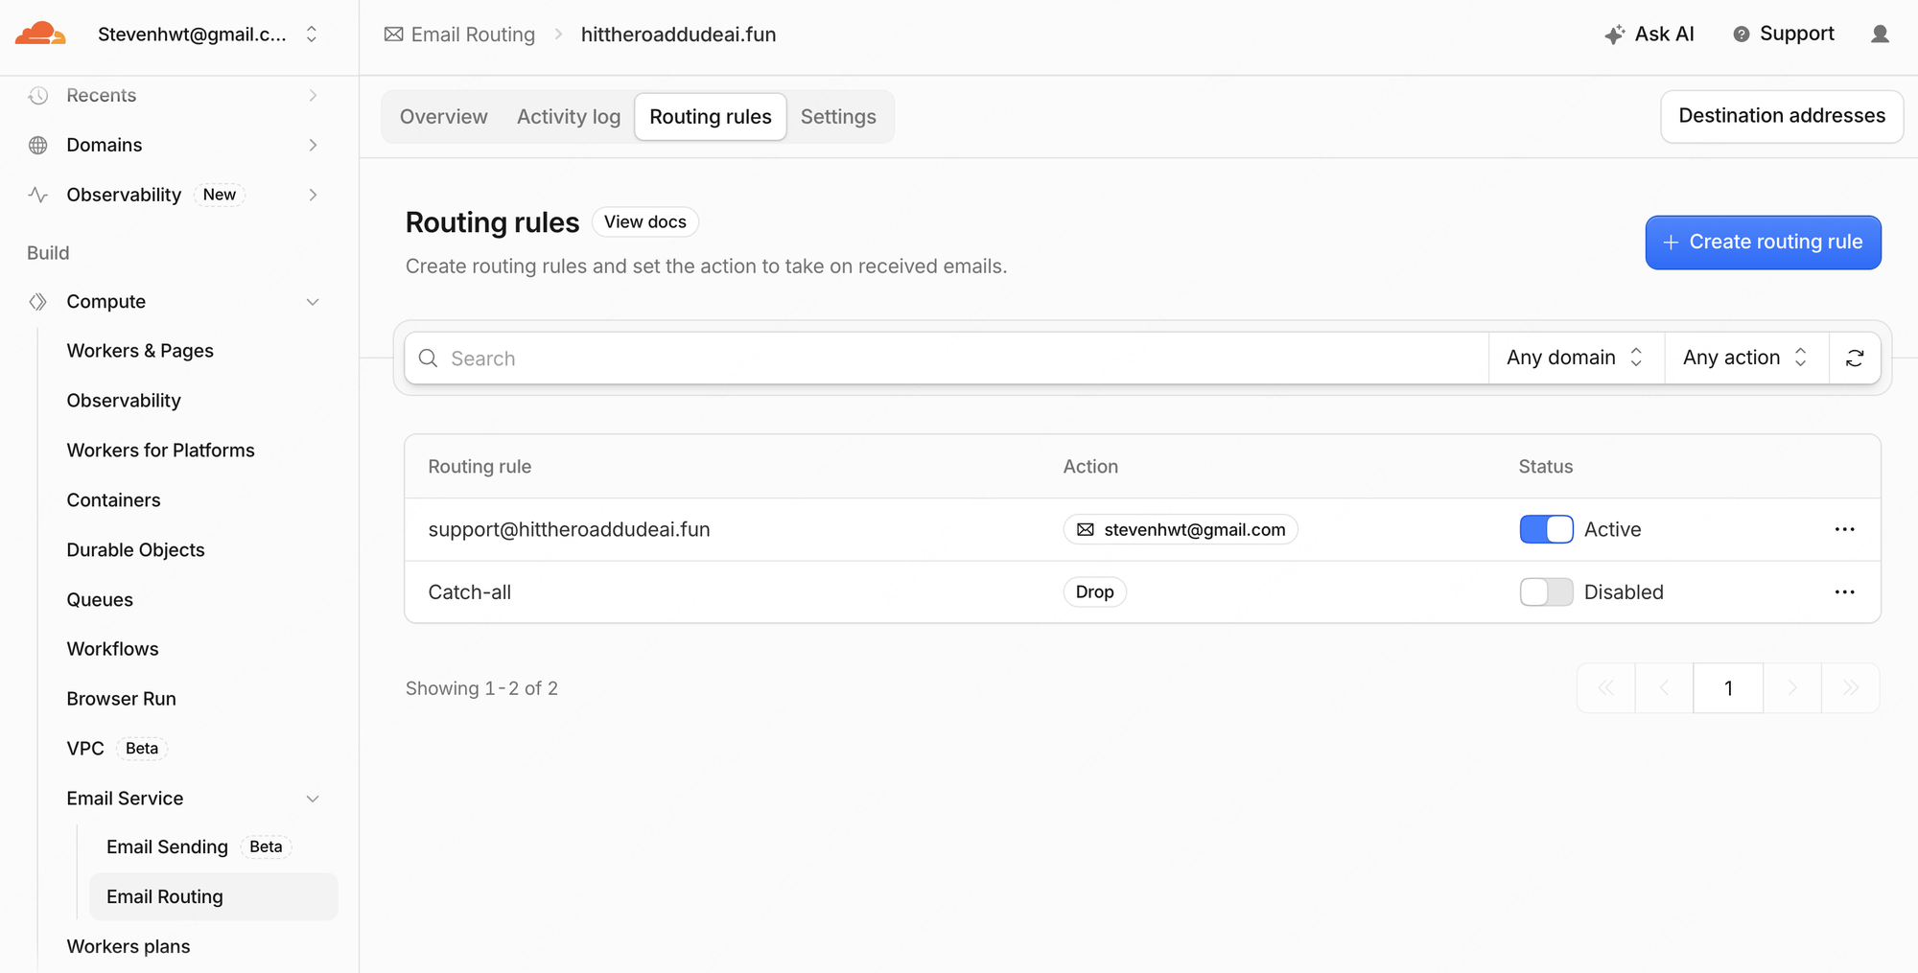Enable the Catch-all rule toggle
This screenshot has height=973, width=1918.
1546,592
